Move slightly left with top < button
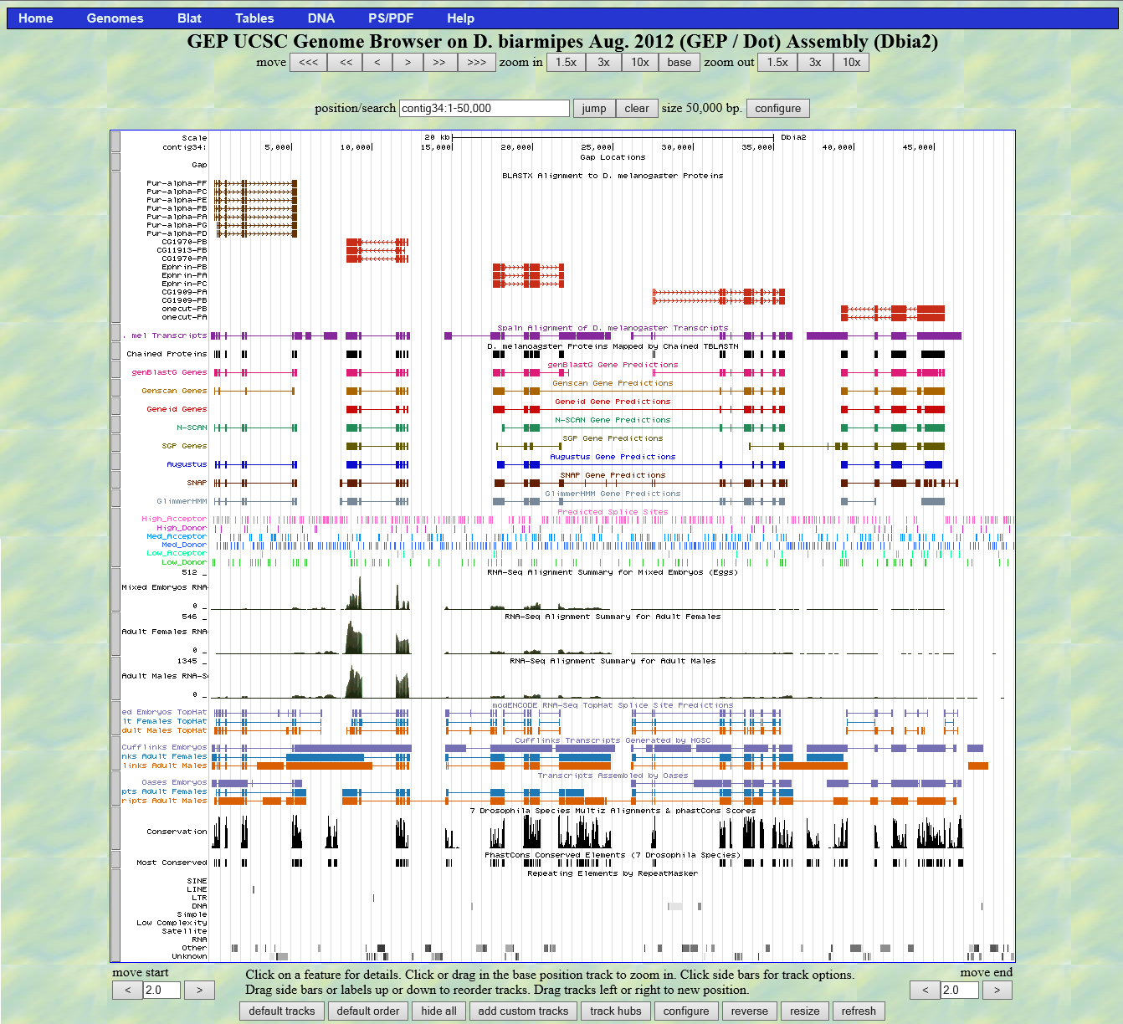This screenshot has height=1024, width=1123. pyautogui.click(x=377, y=62)
